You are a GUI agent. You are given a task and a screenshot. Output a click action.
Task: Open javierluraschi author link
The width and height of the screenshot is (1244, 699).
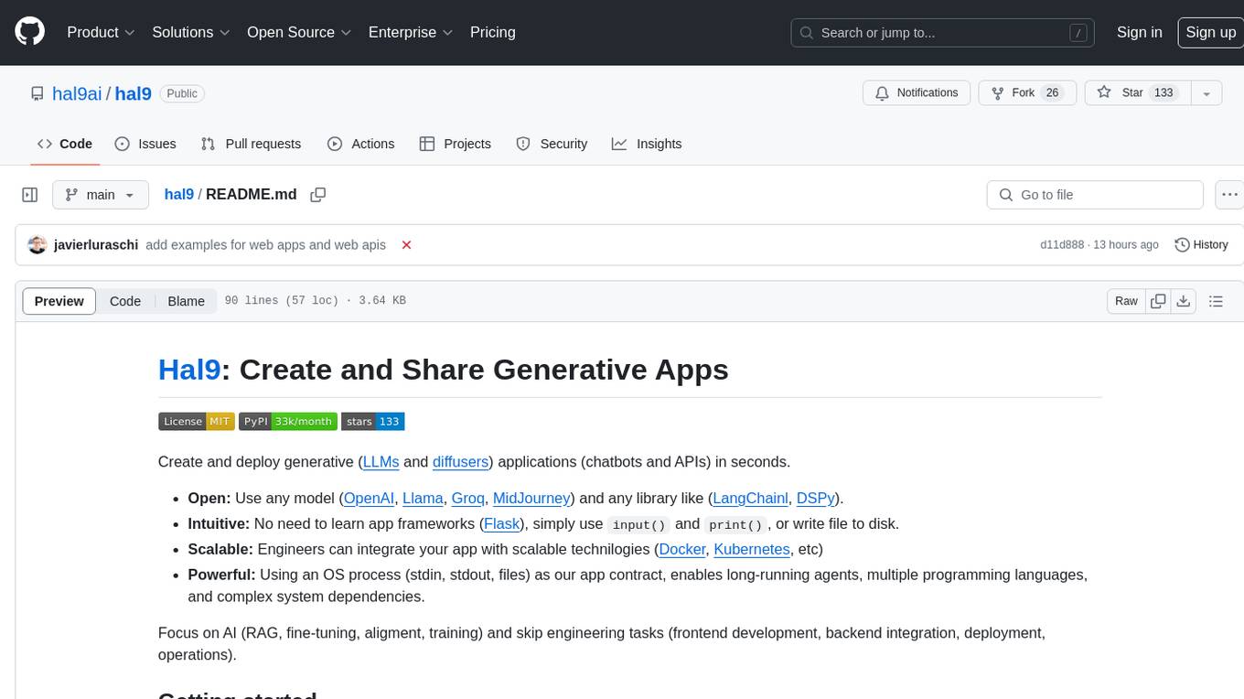tap(96, 245)
